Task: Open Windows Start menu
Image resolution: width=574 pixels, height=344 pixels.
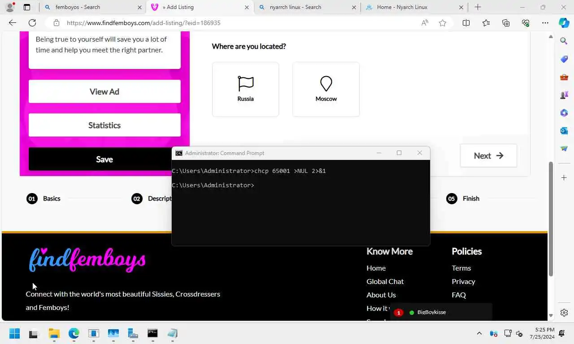Action: point(14,334)
